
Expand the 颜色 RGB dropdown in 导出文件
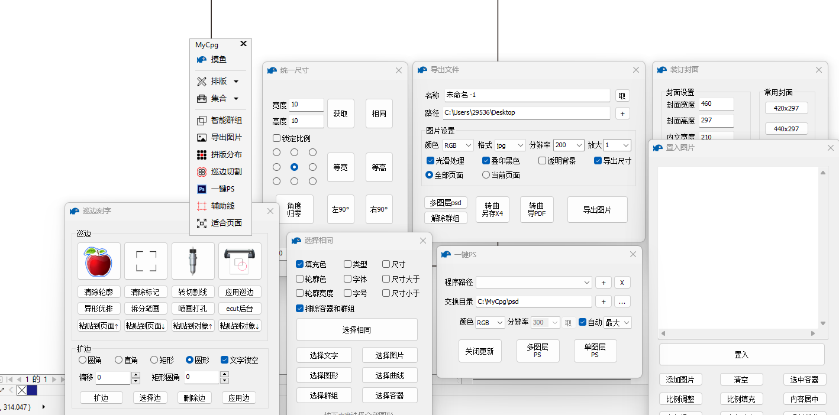pos(457,145)
